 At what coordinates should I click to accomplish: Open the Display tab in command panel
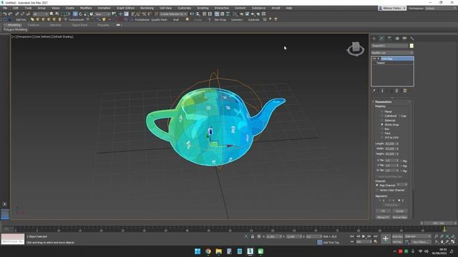click(404, 39)
